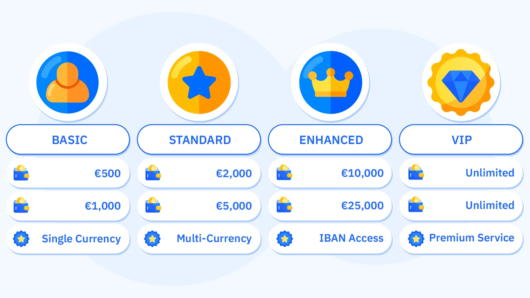530x298 pixels.
Task: Click the wallet icon next to €25,000
Action: [x=285, y=205]
